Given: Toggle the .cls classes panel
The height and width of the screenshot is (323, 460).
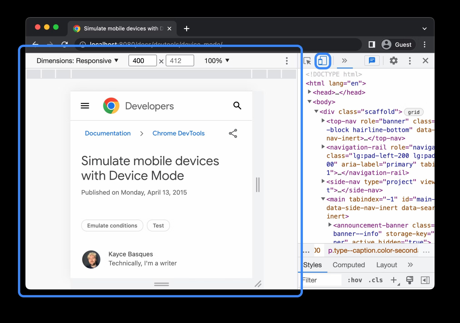Looking at the screenshot, I should [x=376, y=280].
